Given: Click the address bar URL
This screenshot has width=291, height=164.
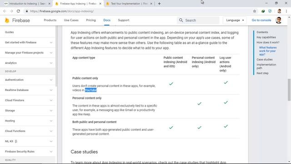Looking at the screenshot, I should click(x=62, y=11).
